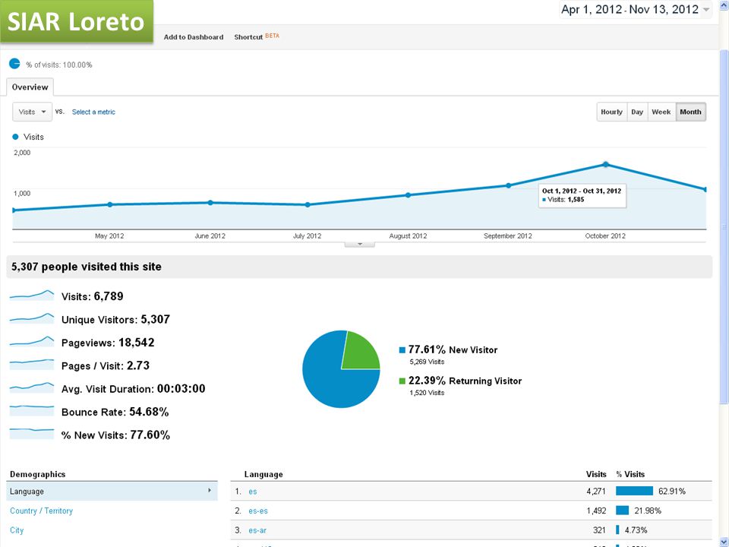Click the Bounce Rate sparkline thumbnail
Viewport: 729px width, 547px height.
point(32,410)
